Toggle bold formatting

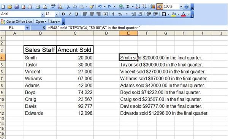click(x=63, y=14)
